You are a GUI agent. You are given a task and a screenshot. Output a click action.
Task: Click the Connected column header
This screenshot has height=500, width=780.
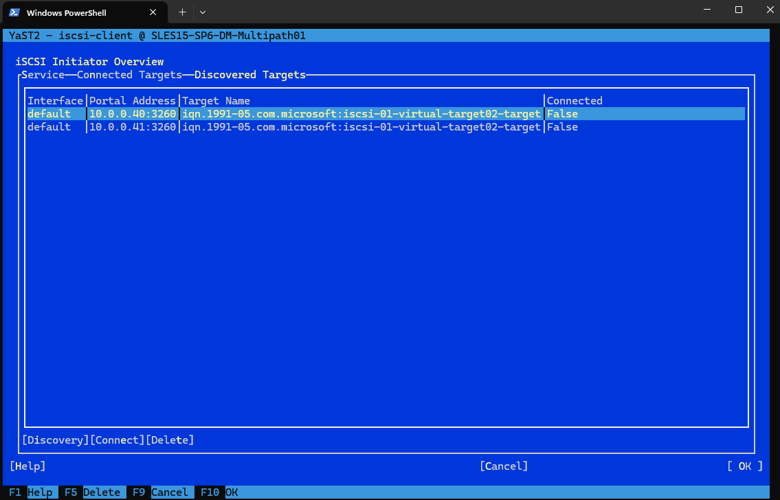[575, 100]
